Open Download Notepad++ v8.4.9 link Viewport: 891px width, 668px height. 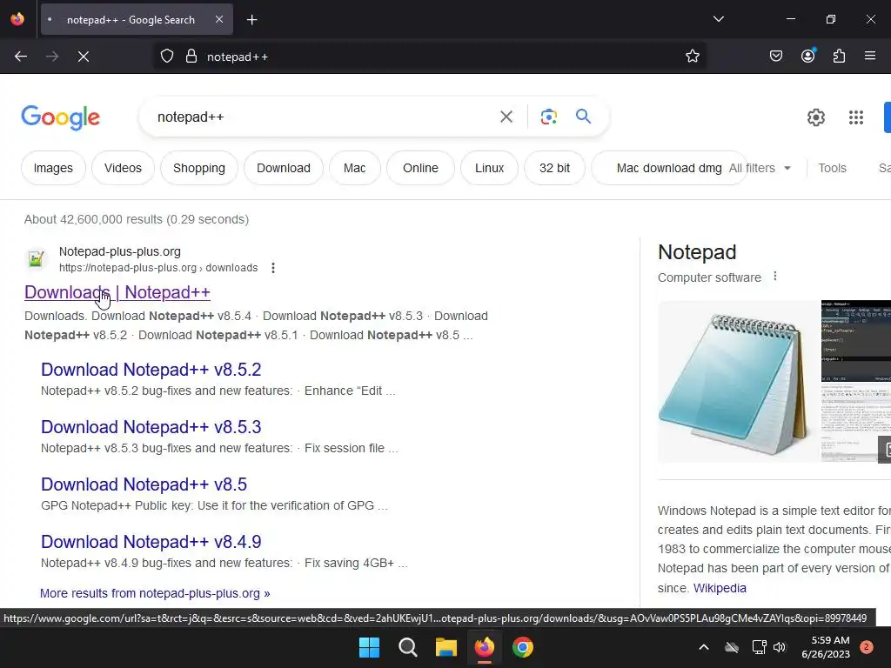pyautogui.click(x=151, y=542)
